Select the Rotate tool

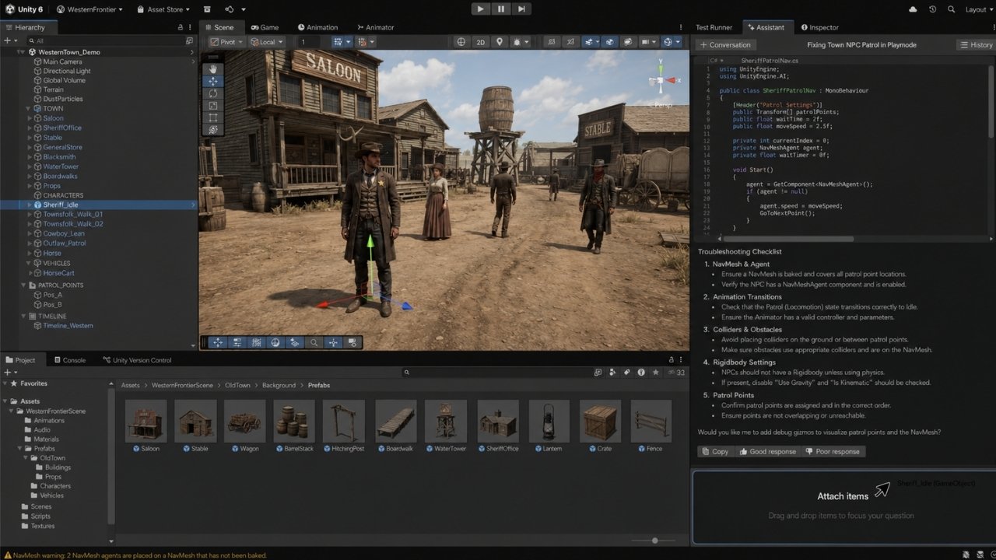point(212,93)
